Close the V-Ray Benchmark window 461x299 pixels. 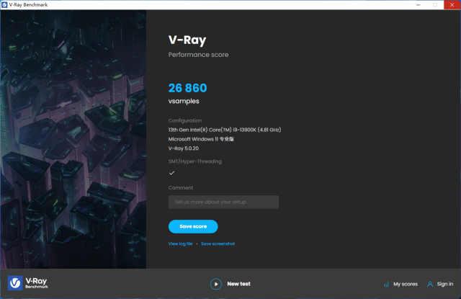click(x=452, y=5)
